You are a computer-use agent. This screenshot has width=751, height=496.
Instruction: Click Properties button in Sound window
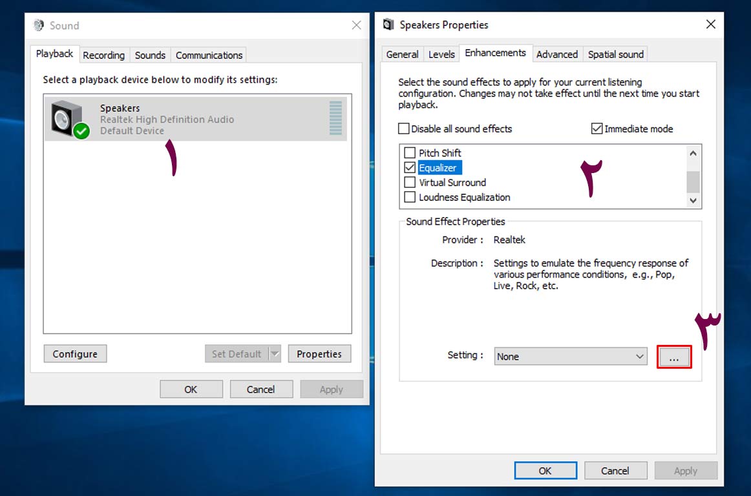tap(319, 354)
